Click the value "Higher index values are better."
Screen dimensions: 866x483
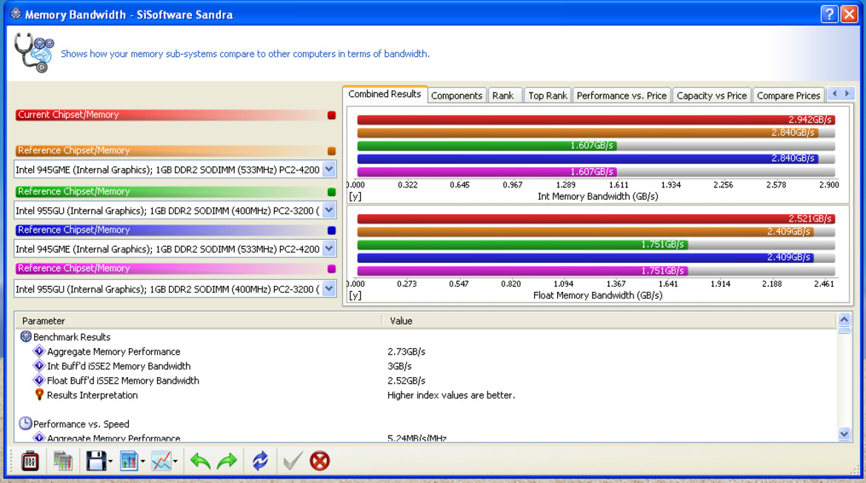pos(451,395)
